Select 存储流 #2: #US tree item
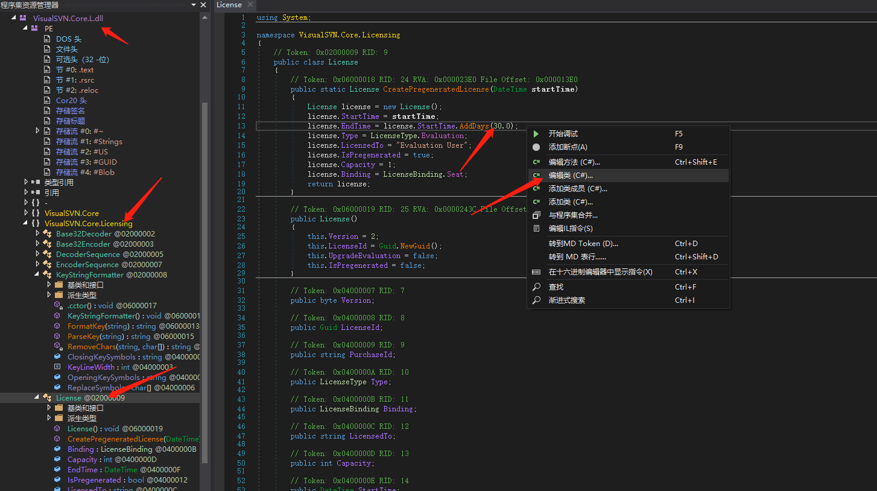 coord(82,152)
